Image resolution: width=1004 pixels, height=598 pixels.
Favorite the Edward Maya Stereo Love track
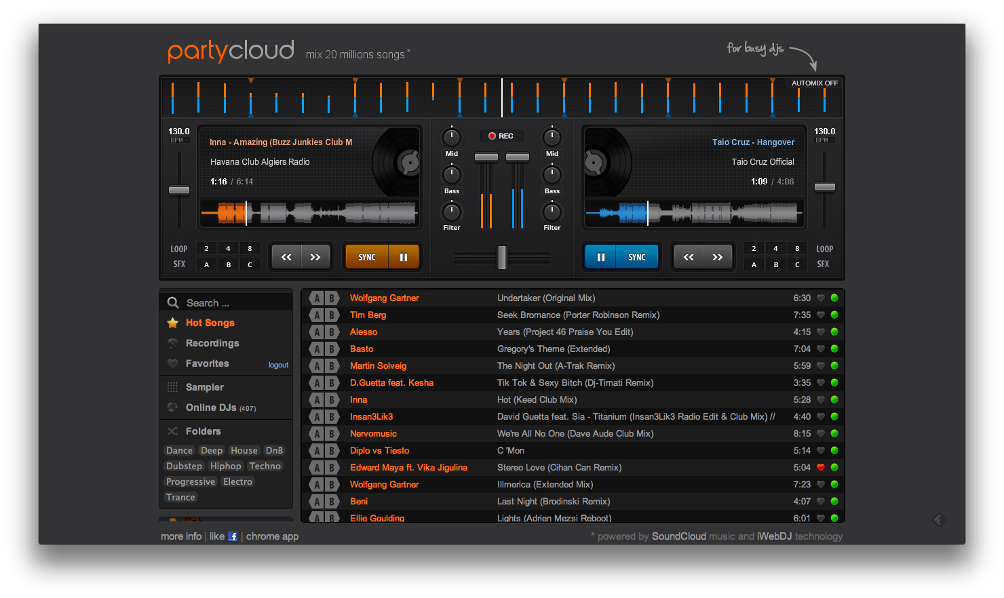tap(821, 467)
